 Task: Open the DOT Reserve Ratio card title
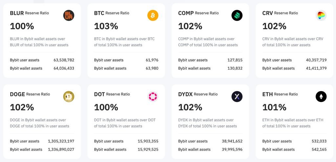(x=112, y=94)
